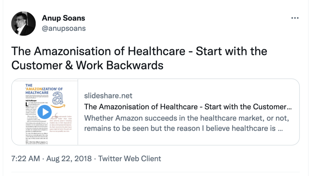Open the Anup Soans display name link
This screenshot has width=309, height=176.
[x=63, y=18]
